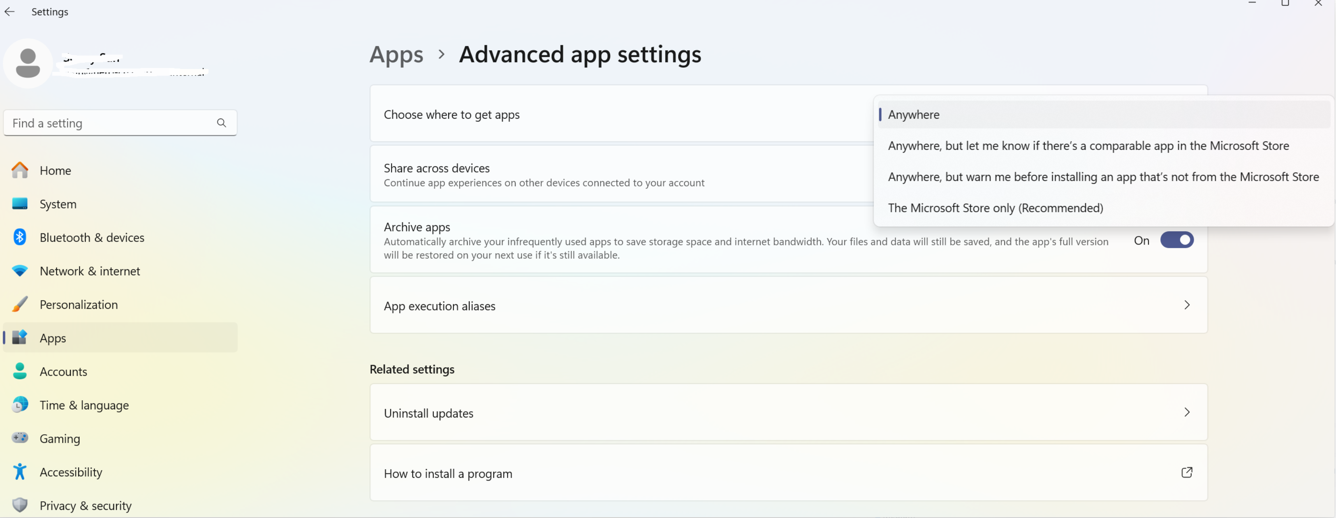Open the System settings section

[58, 204]
